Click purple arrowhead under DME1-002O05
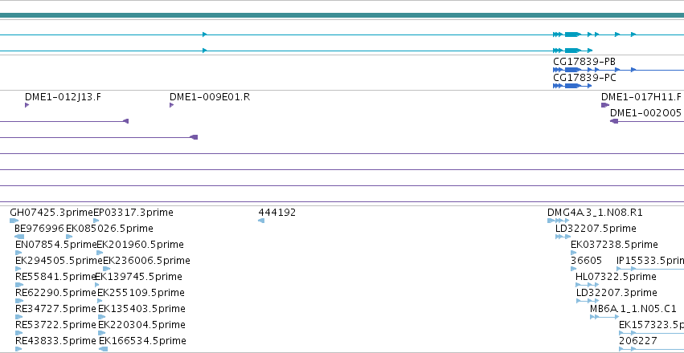This screenshot has width=684, height=353. 614,121
